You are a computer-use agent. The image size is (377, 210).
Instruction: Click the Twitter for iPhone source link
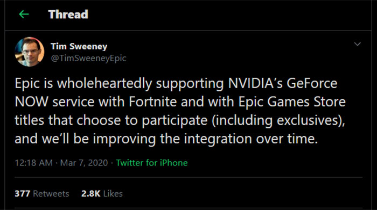(152, 163)
